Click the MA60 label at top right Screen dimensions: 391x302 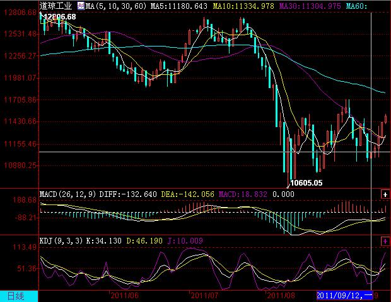coord(356,6)
